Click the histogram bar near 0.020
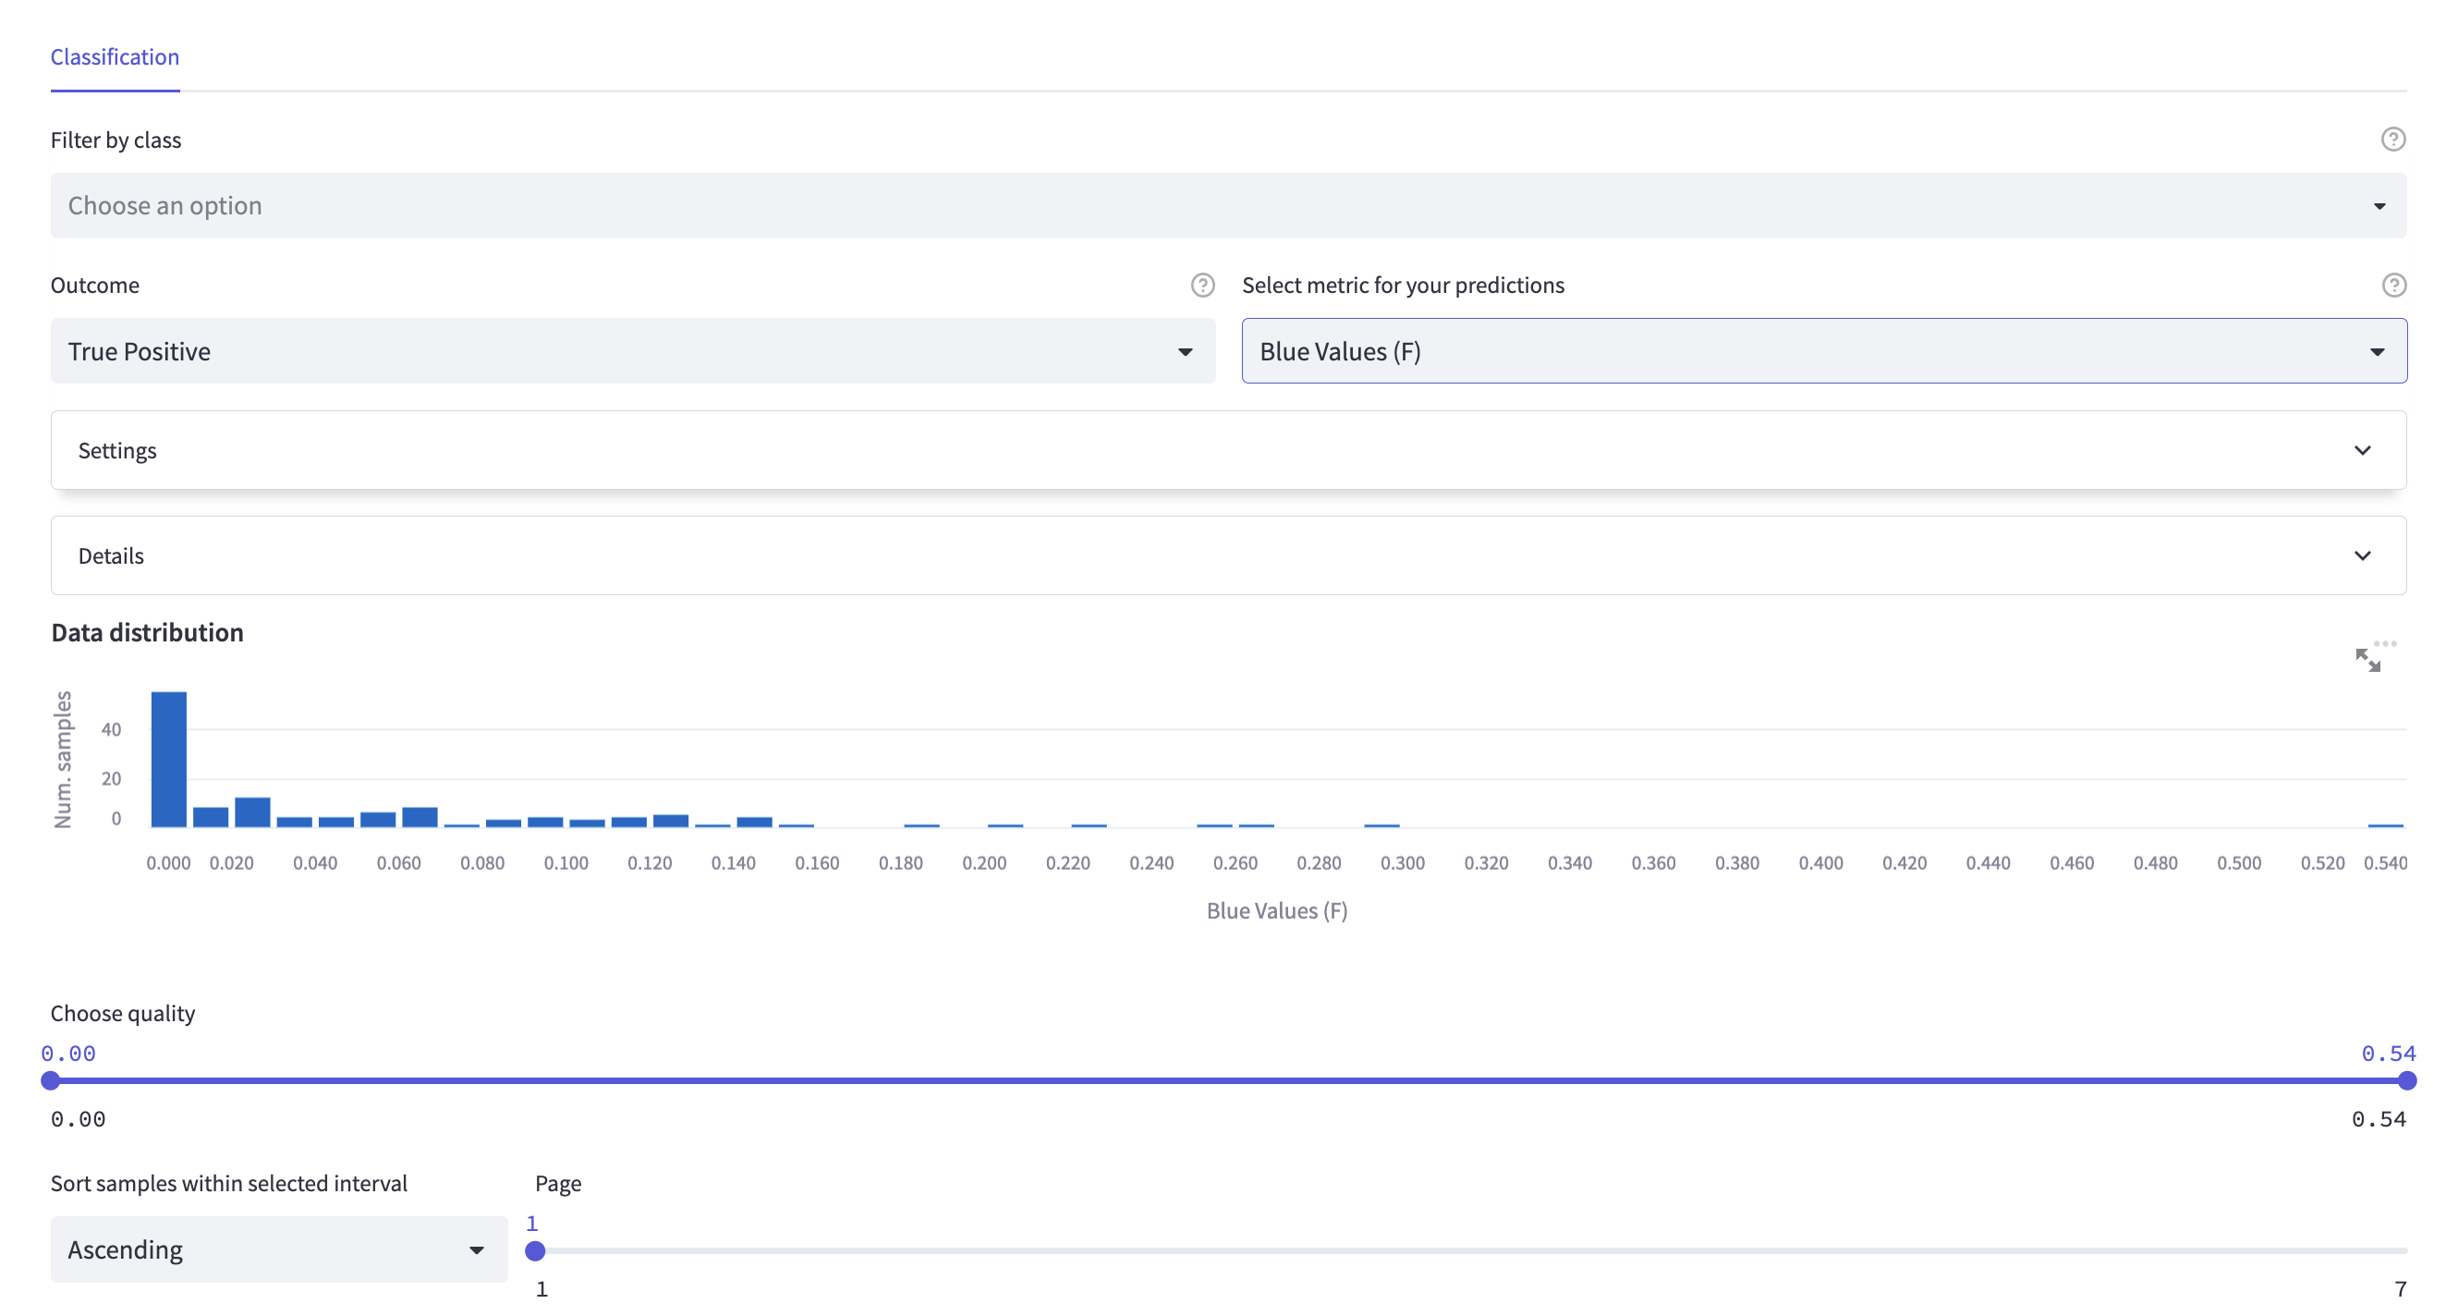This screenshot has width=2458, height=1316. click(253, 812)
